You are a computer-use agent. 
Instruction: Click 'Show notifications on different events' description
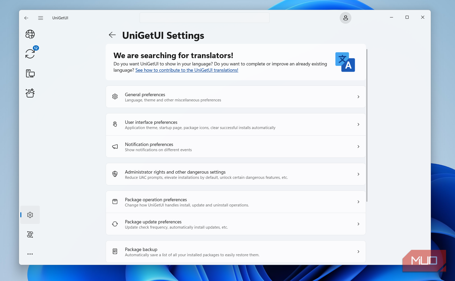click(x=158, y=150)
